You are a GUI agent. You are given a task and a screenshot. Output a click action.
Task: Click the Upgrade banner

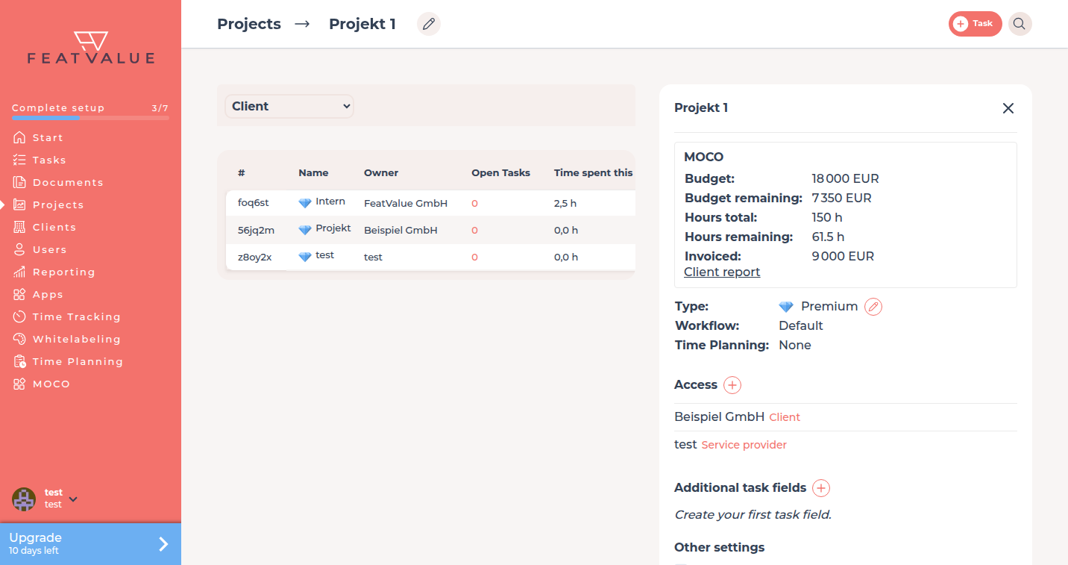90,544
